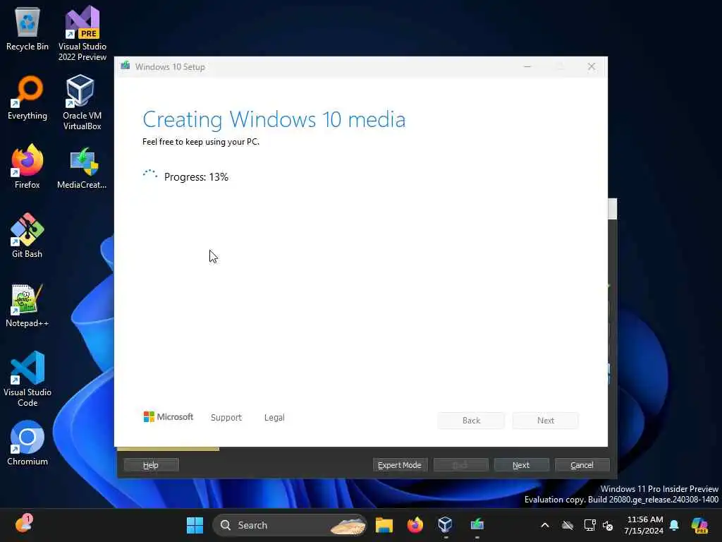Image resolution: width=722 pixels, height=542 pixels.
Task: Select the Notepad++ desktop shortcut
Action: pyautogui.click(x=27, y=305)
